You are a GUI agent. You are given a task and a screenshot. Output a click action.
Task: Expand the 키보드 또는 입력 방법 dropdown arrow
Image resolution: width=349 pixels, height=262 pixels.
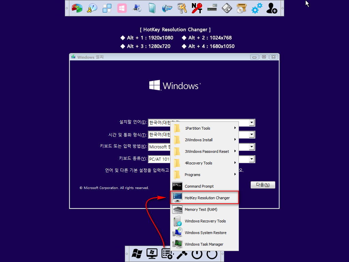pos(252,147)
